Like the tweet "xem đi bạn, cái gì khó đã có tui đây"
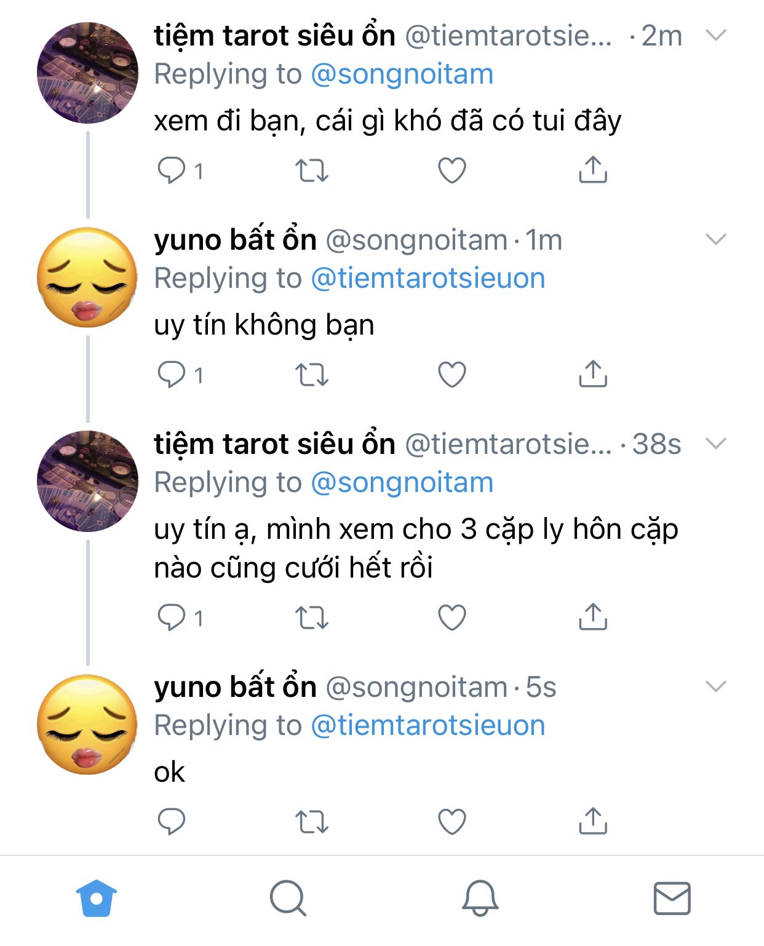764x946 pixels. [452, 170]
